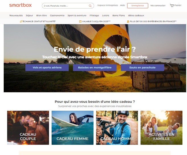Open the Séjour menu
187x155 pixels.
(x=29, y=15)
